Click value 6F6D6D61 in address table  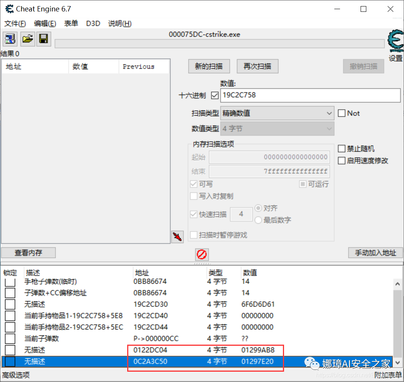click(258, 304)
